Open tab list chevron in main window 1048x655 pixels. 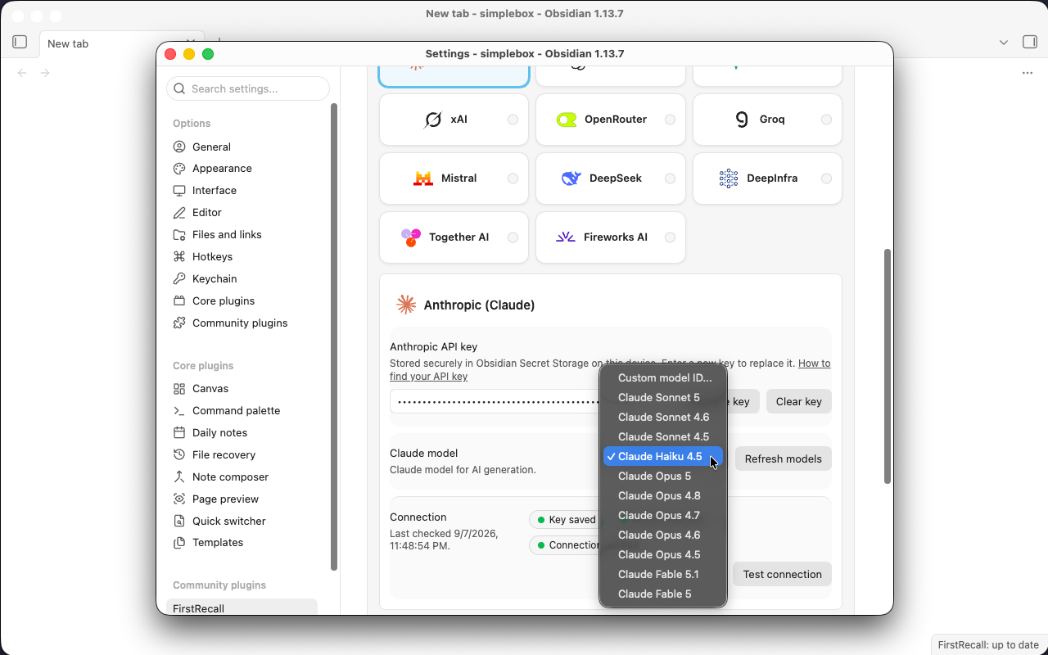(1004, 43)
